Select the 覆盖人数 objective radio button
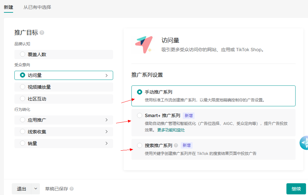This screenshot has width=308, height=195. click(23, 54)
